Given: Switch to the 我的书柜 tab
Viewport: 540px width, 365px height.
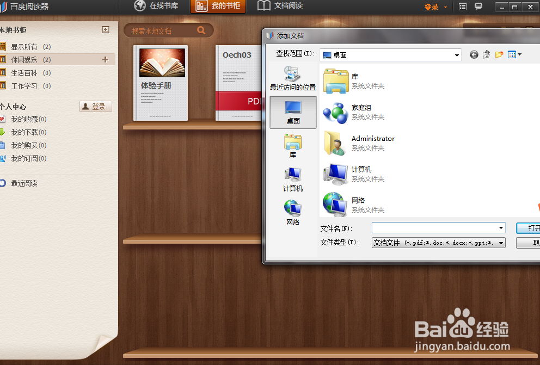Looking at the screenshot, I should (218, 6).
